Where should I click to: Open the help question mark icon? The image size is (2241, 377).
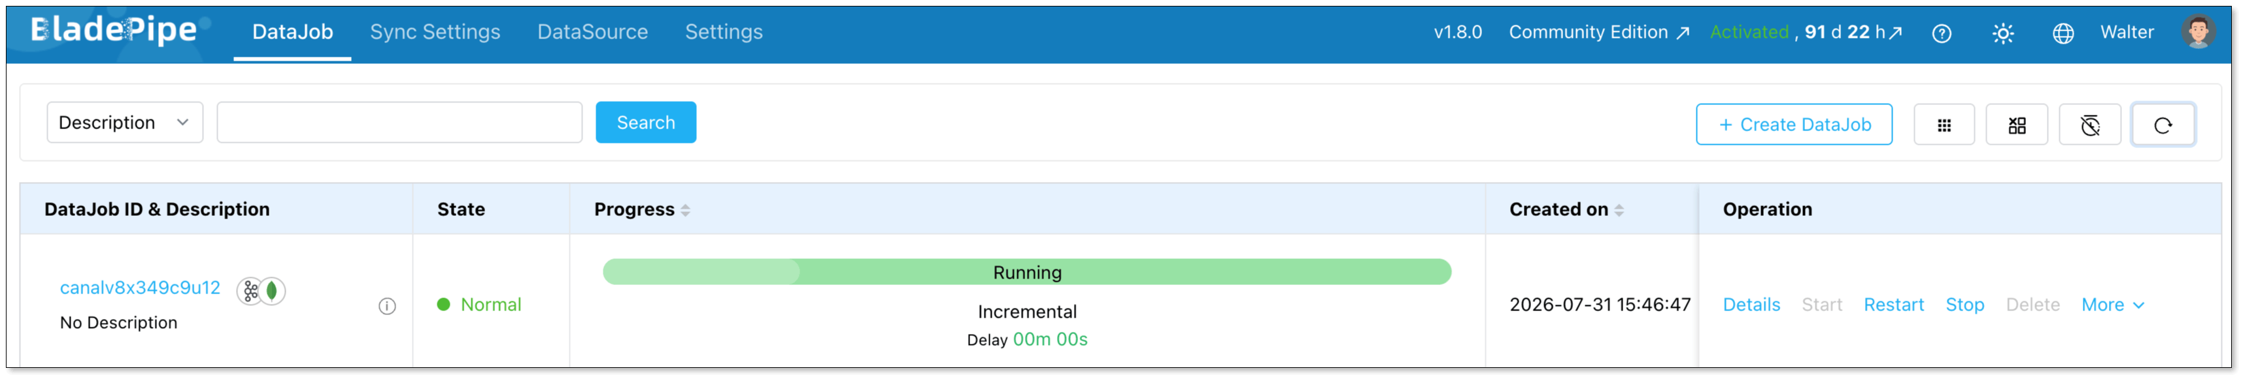[x=1941, y=33]
